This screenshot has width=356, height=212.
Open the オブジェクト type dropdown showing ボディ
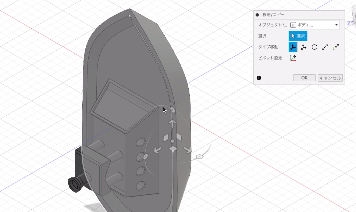tap(314, 25)
